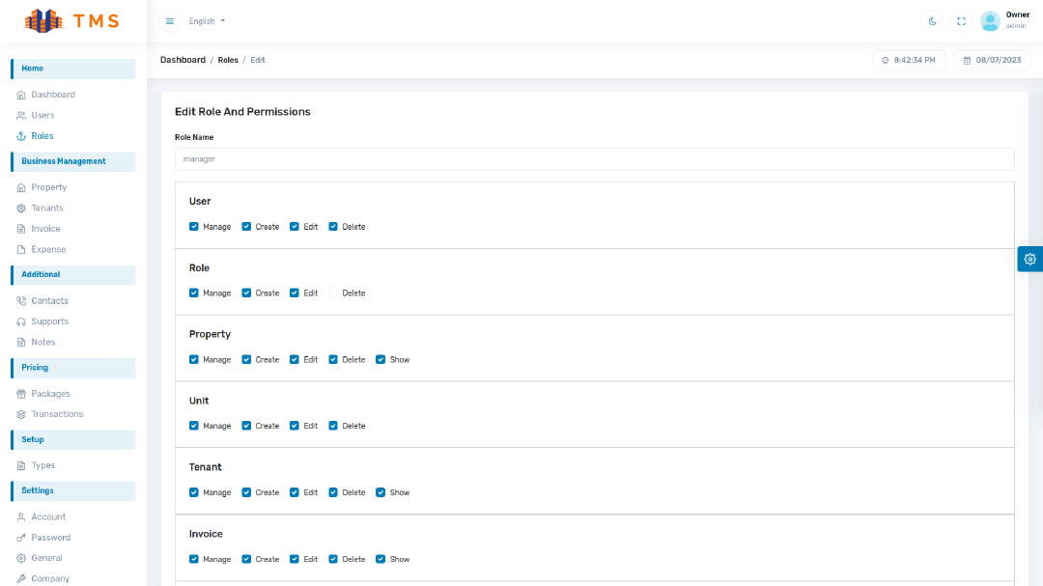The height and width of the screenshot is (586, 1043).
Task: Enable the Role Delete checkbox
Action: [333, 293]
